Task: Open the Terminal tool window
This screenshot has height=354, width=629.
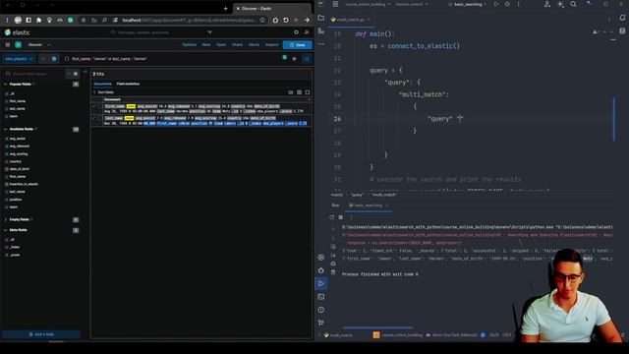Action: point(321,297)
